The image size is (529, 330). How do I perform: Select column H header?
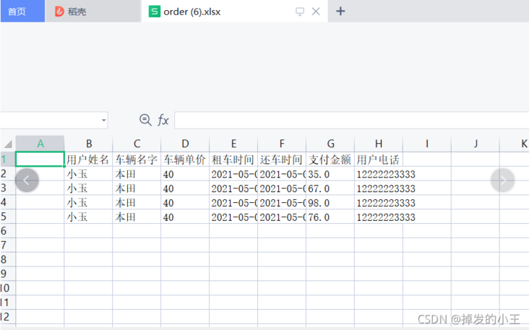click(379, 144)
